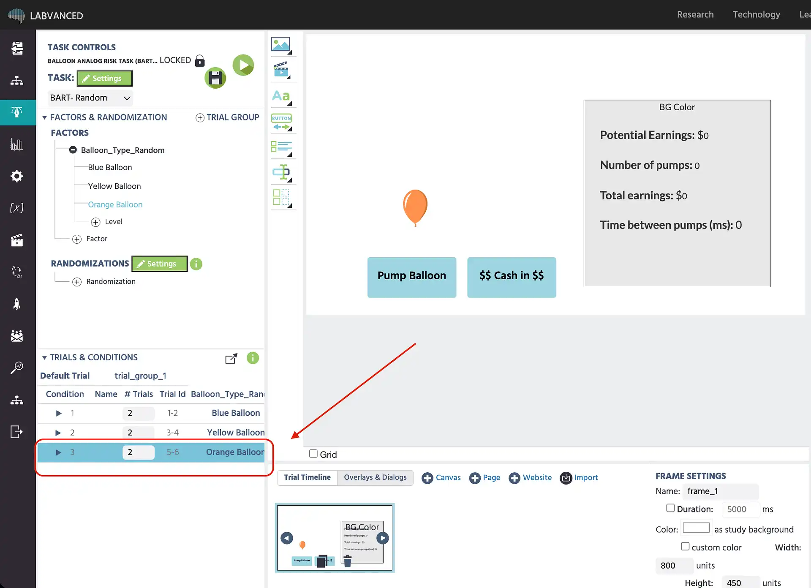Open the rocket publish sidebar icon
Screen dimensions: 811x588
click(x=17, y=304)
